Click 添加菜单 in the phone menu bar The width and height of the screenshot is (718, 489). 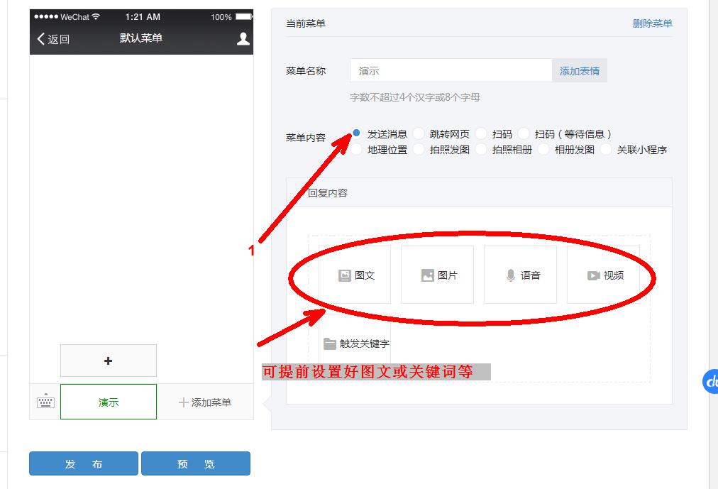[204, 402]
